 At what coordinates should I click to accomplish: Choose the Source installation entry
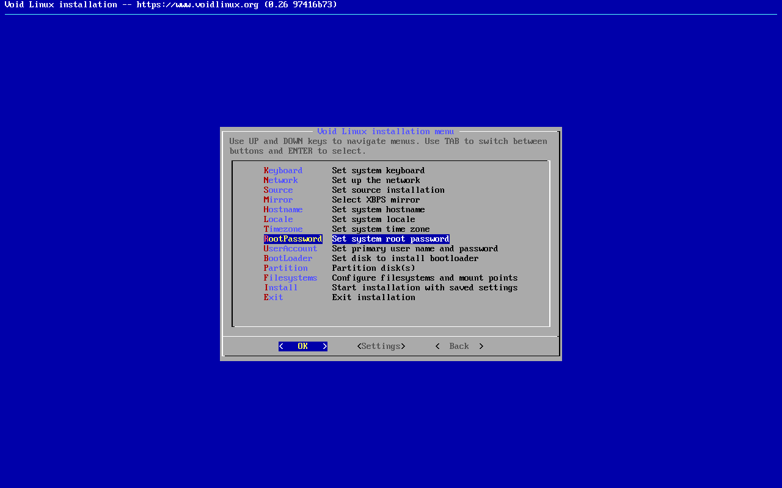(279, 190)
